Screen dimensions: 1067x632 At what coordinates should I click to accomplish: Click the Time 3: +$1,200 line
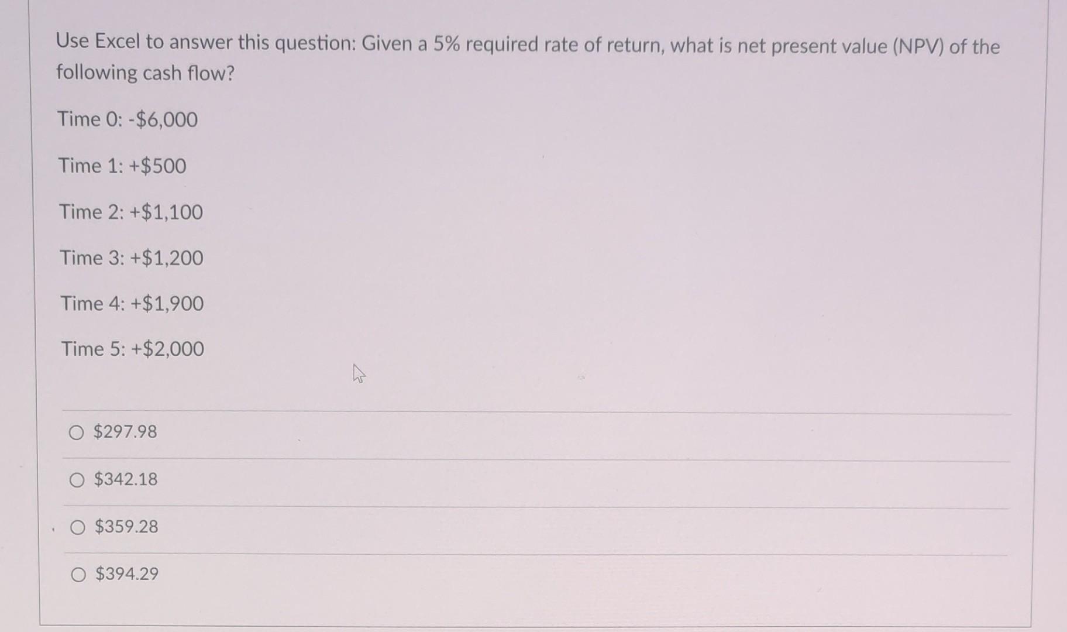[131, 259]
